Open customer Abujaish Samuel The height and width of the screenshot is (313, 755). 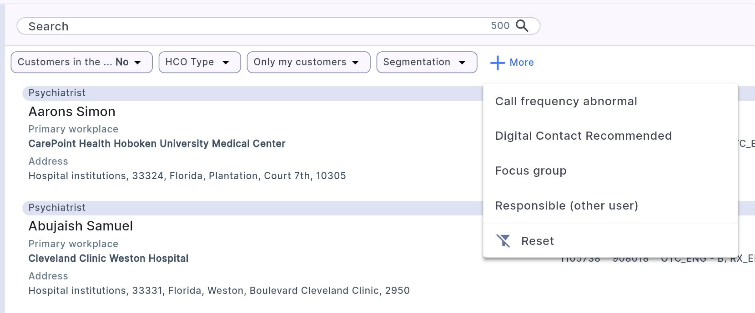[x=81, y=226]
